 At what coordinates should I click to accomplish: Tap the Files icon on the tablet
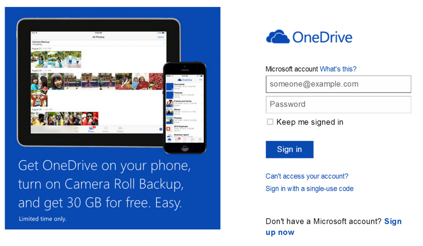pos(77,129)
